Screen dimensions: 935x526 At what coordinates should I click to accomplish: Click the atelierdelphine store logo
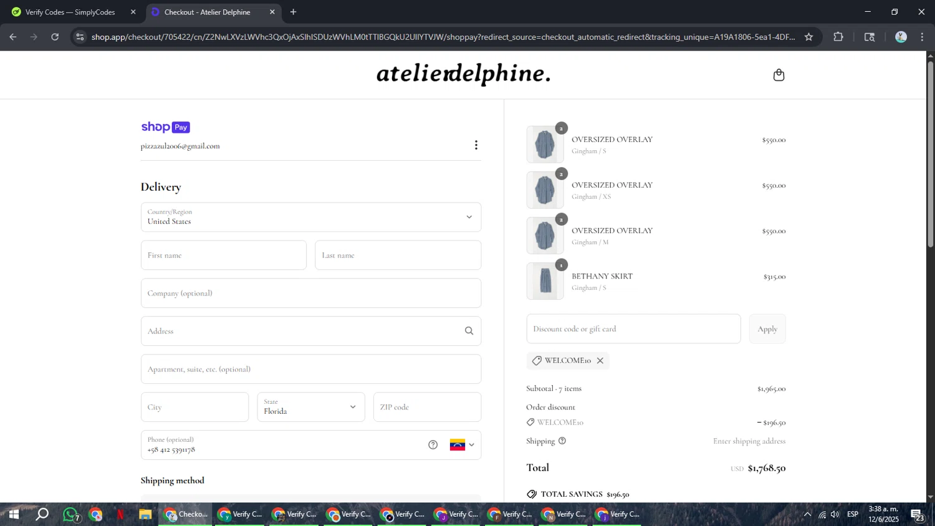463,74
